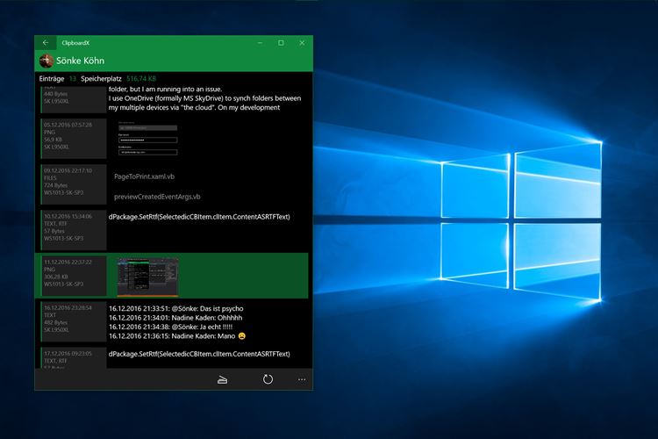The width and height of the screenshot is (658, 439).
Task: Click previewCreatedEventArgs.vb file name
Action: [157, 197]
